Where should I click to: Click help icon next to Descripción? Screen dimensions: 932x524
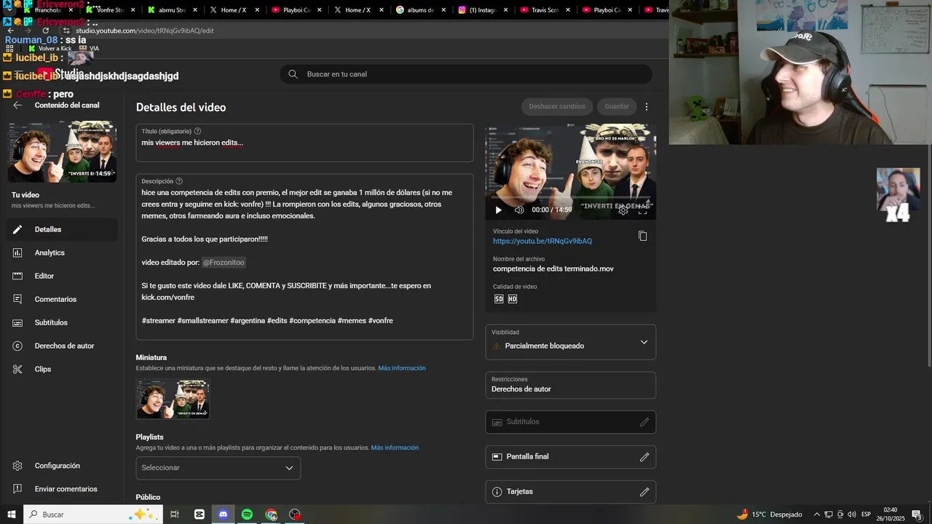pyautogui.click(x=179, y=181)
